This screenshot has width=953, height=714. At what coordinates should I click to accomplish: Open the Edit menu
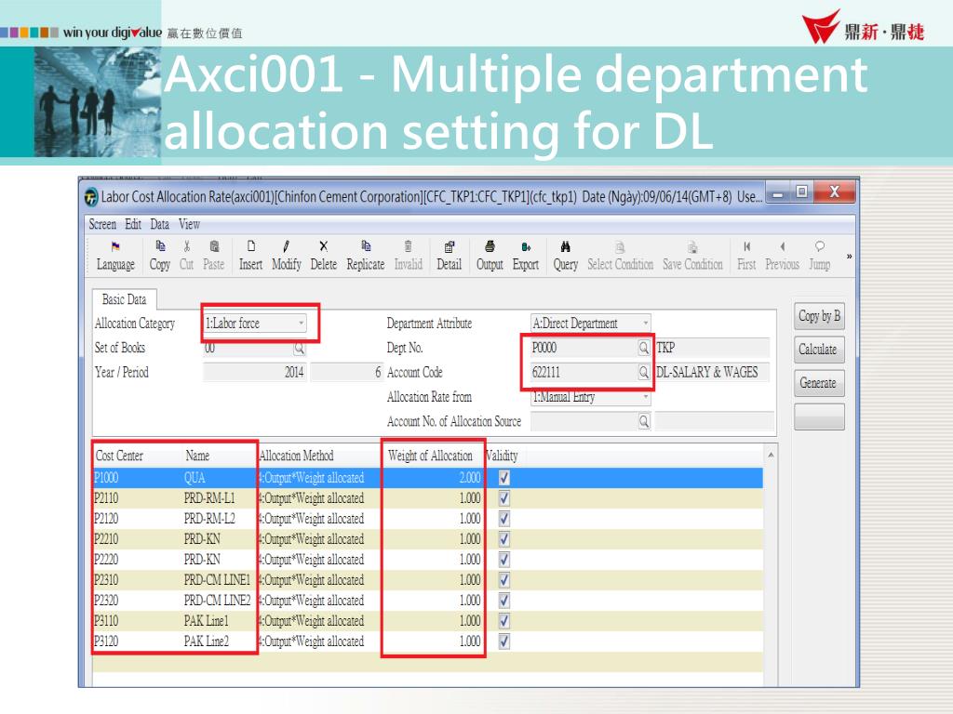[x=133, y=224]
